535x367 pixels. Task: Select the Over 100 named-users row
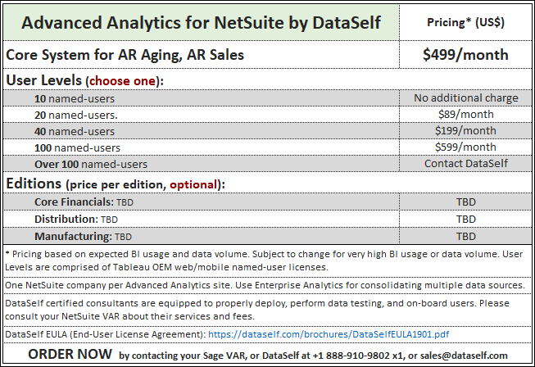pyautogui.click(x=267, y=164)
